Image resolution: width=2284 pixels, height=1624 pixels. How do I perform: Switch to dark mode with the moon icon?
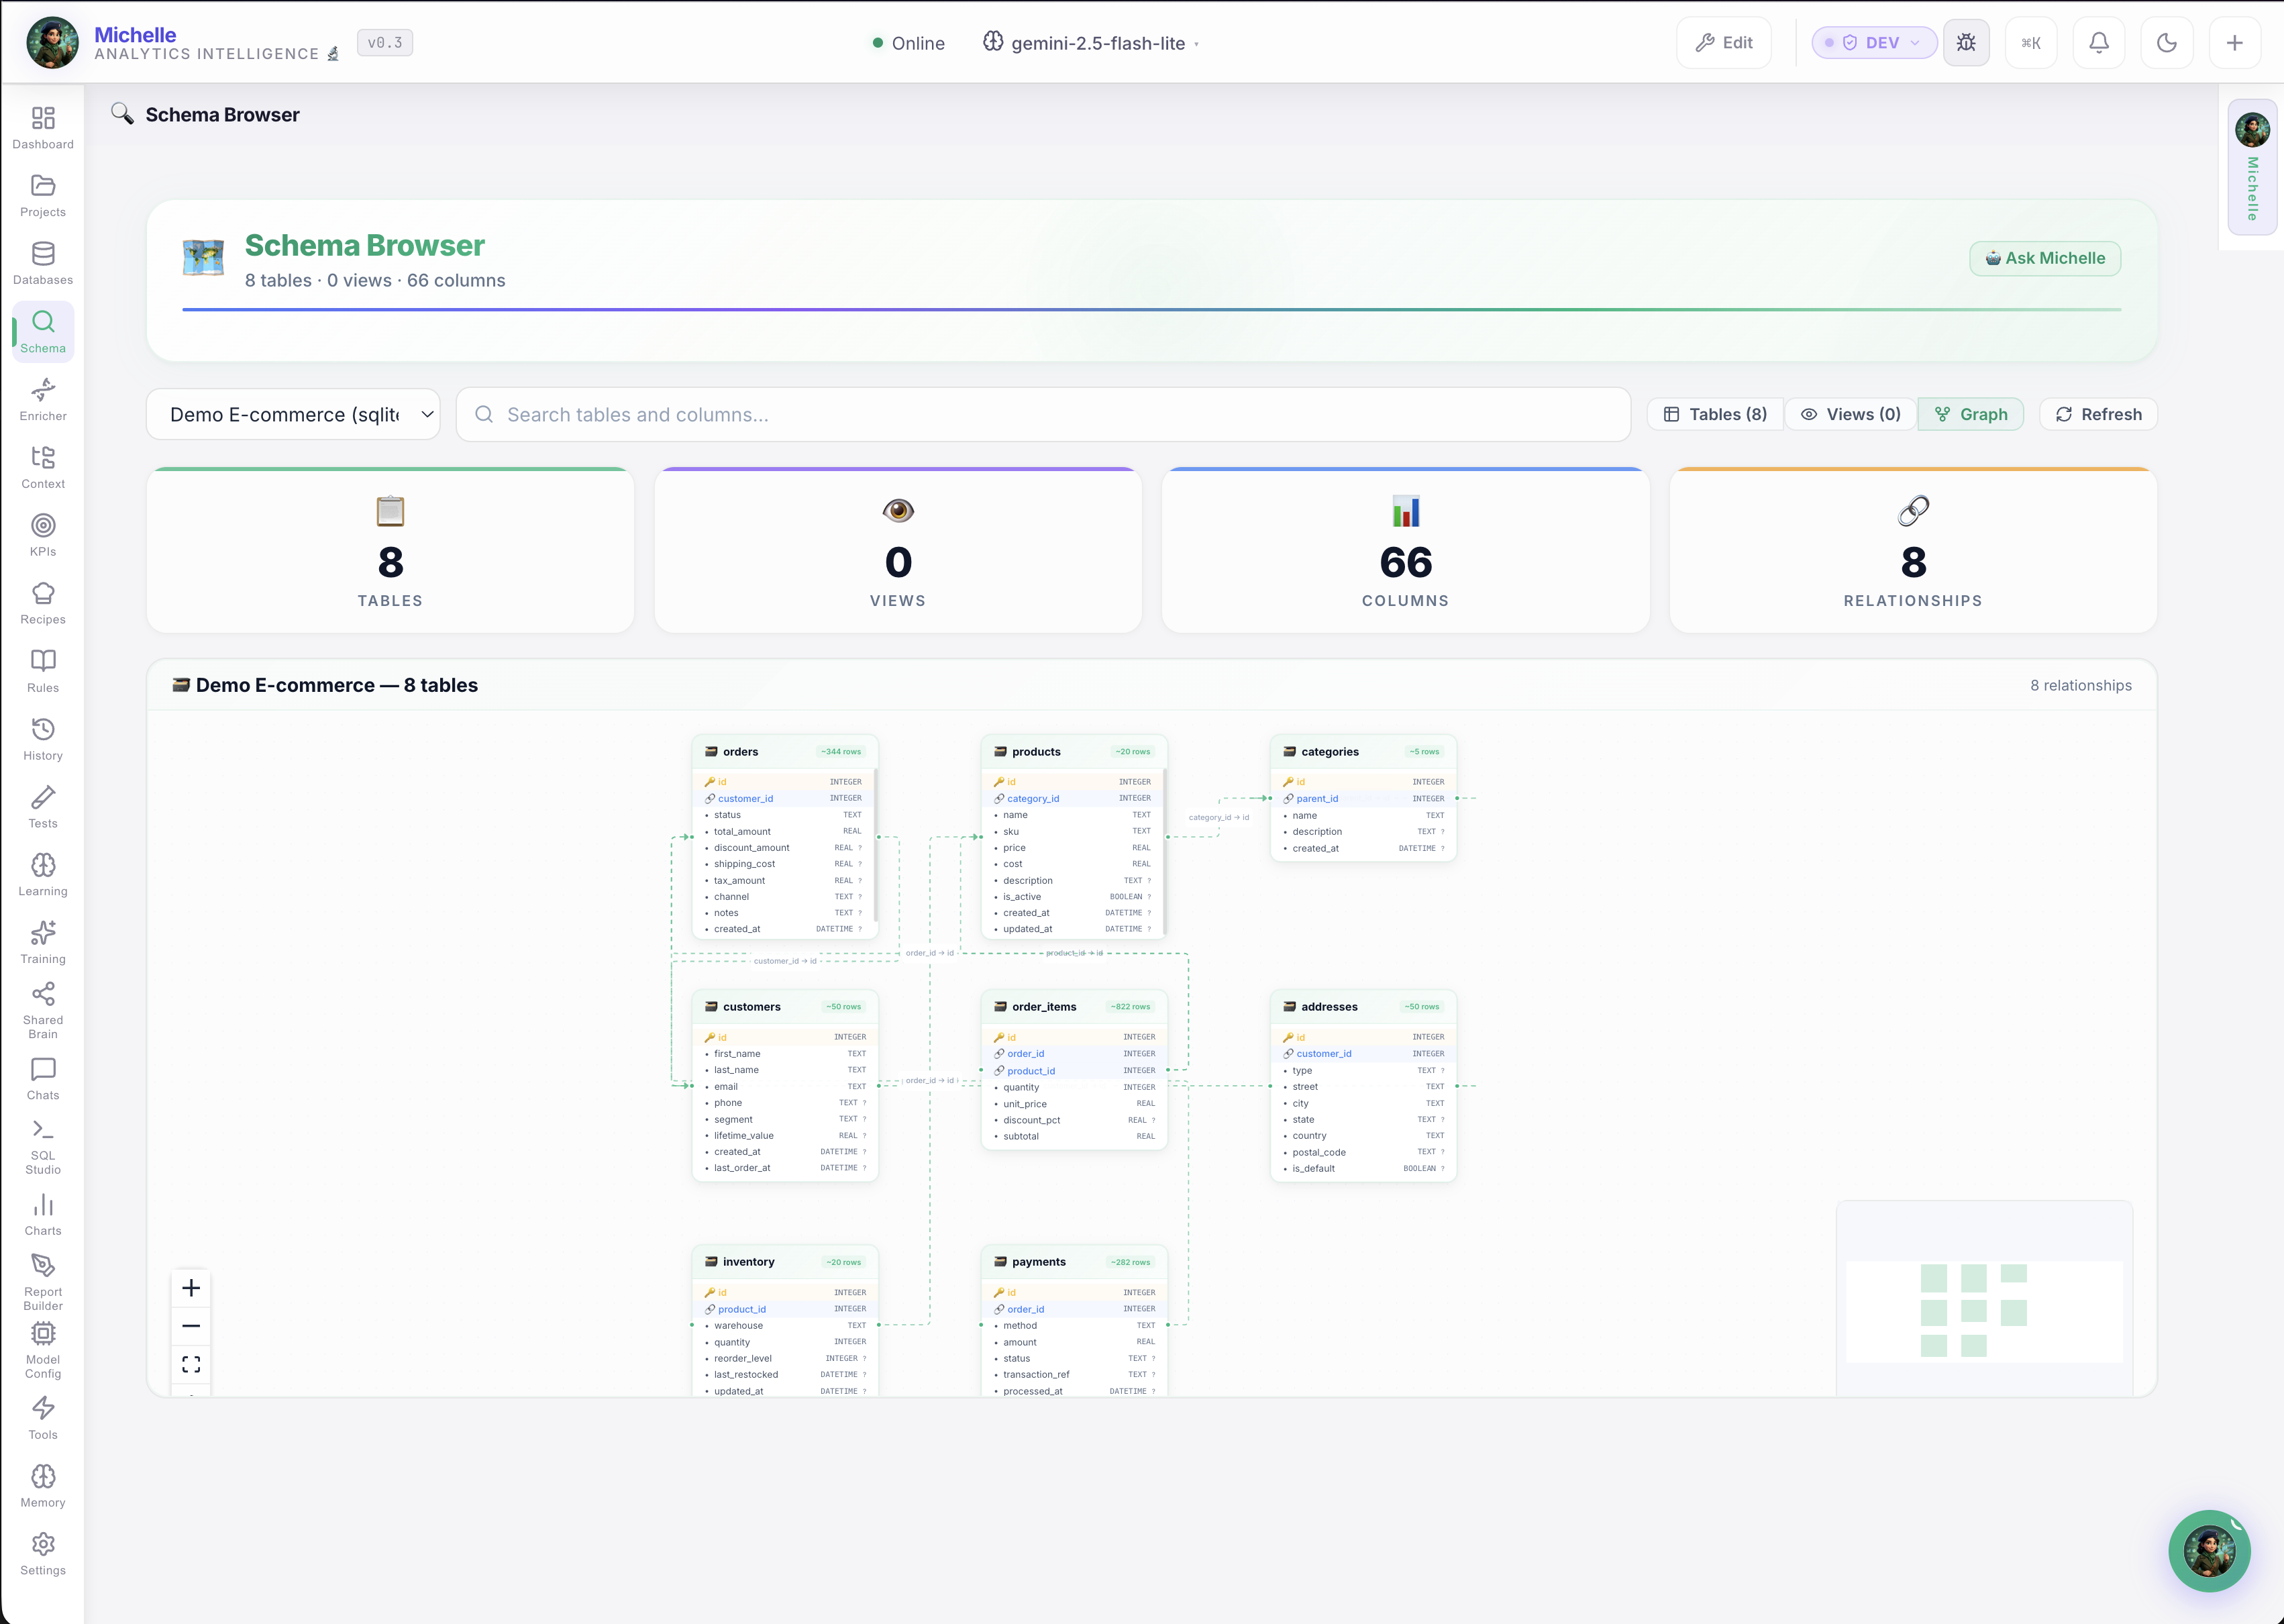pyautogui.click(x=2167, y=42)
